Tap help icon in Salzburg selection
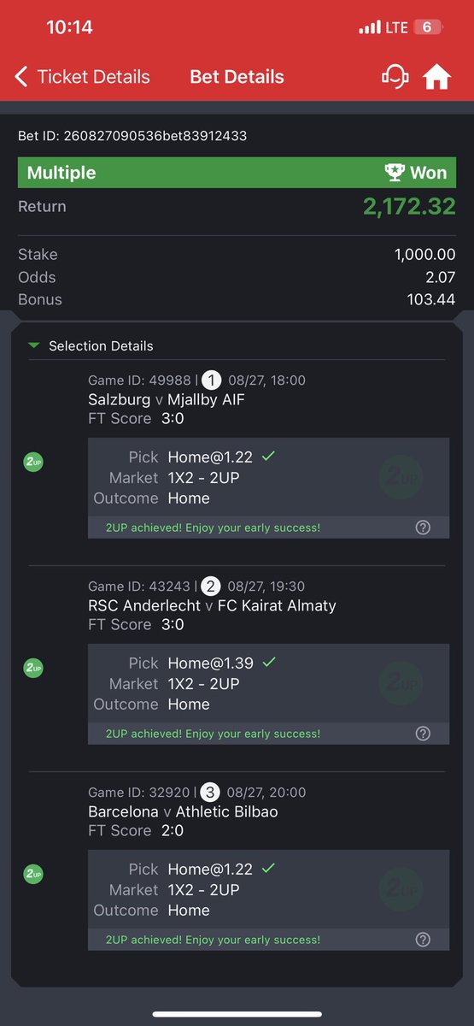 [x=423, y=528]
